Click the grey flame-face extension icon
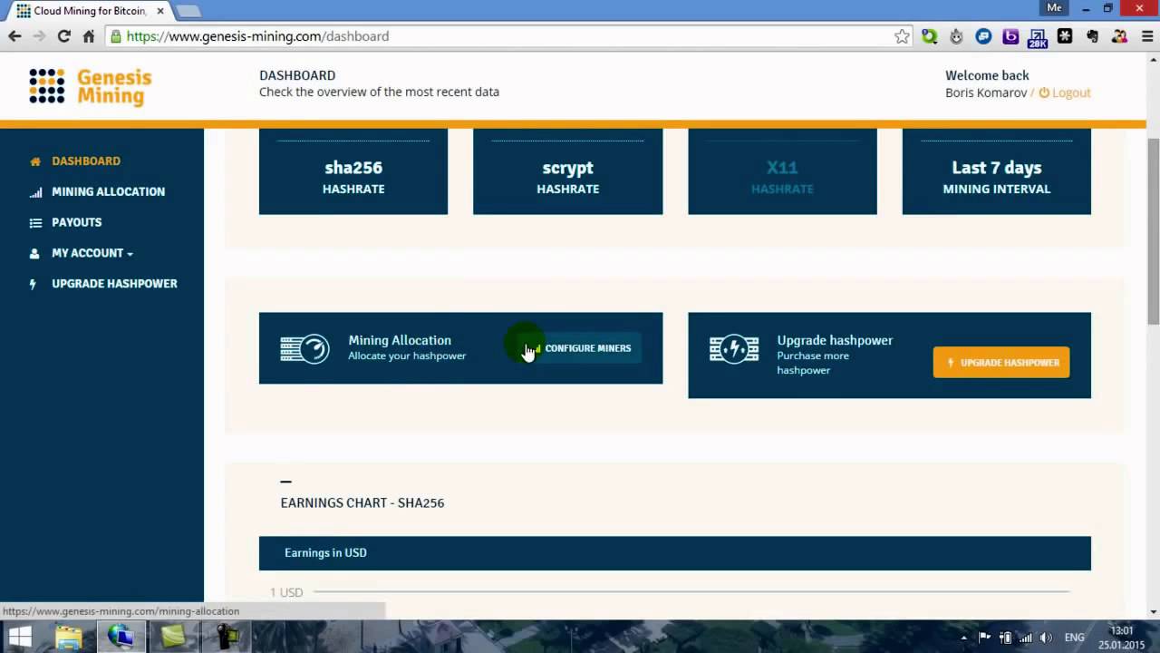The height and width of the screenshot is (653, 1160). point(956,36)
